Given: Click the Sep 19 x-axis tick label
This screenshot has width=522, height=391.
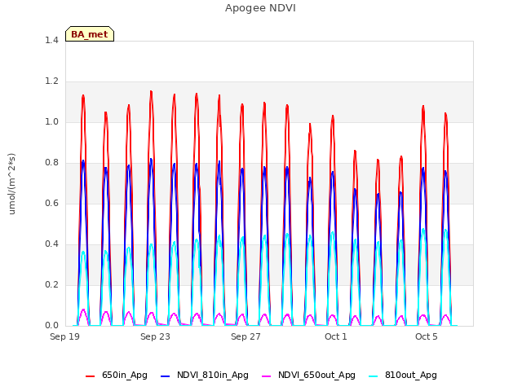Looking at the screenshot, I should [64, 336].
